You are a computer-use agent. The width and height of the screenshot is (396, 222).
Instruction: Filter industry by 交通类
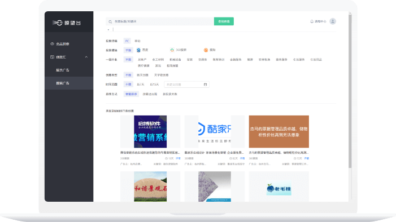click(203, 60)
